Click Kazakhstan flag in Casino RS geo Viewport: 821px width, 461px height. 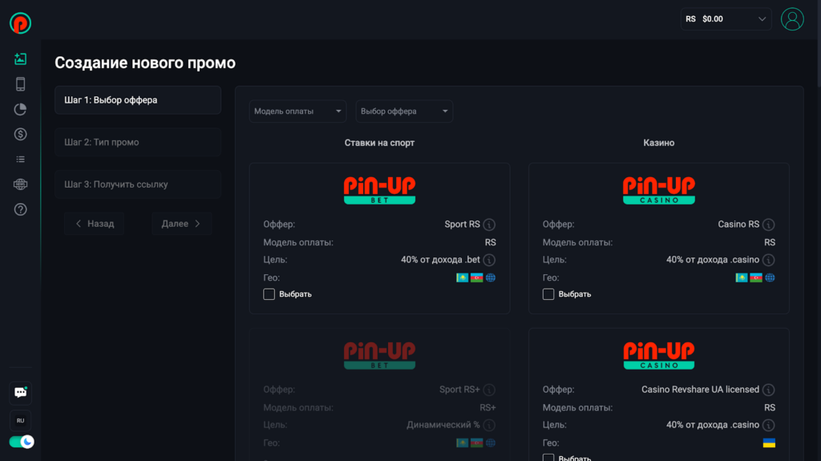742,277
